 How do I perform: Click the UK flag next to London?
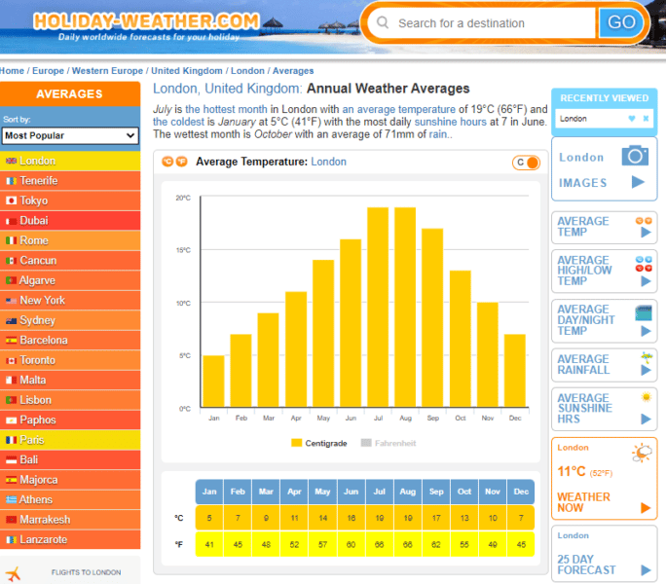point(11,161)
